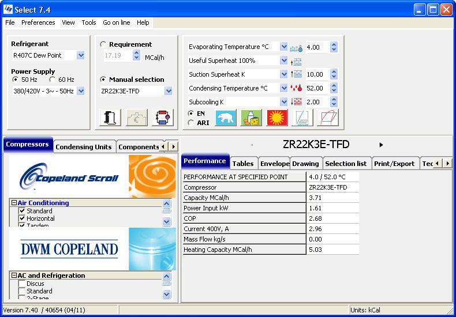Adjust the subcooling 2.00 stepper
This screenshot has height=317, width=456.
pyautogui.click(x=334, y=102)
